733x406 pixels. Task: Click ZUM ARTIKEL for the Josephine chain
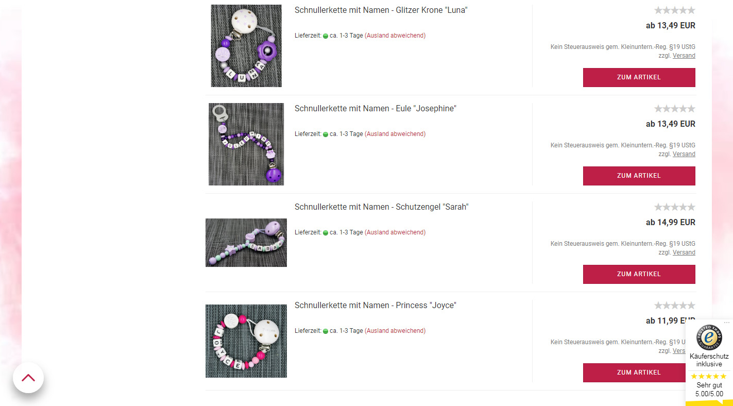(x=639, y=176)
